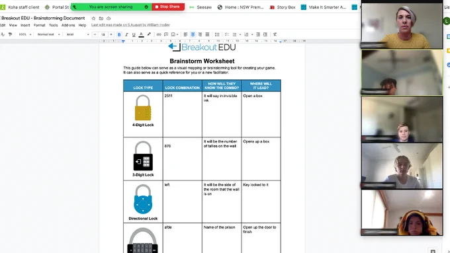This screenshot has width=450, height=253.
Task: Set right text alignment
Action: tap(200, 34)
